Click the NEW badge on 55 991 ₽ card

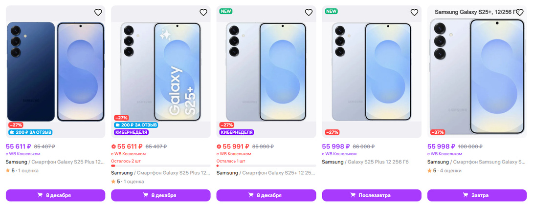226,11
